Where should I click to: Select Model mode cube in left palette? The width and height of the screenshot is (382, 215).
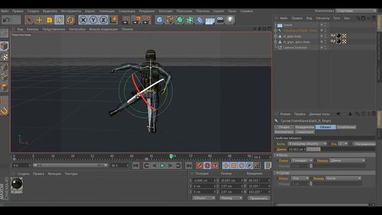coord(4,46)
